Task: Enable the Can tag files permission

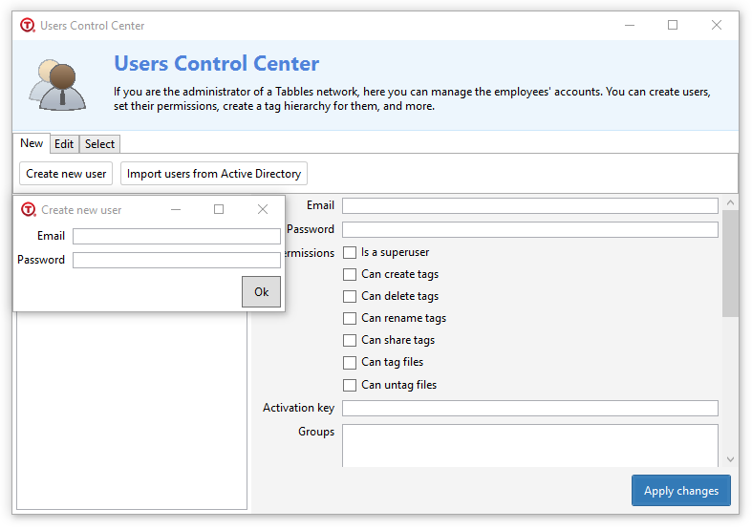Action: (350, 363)
